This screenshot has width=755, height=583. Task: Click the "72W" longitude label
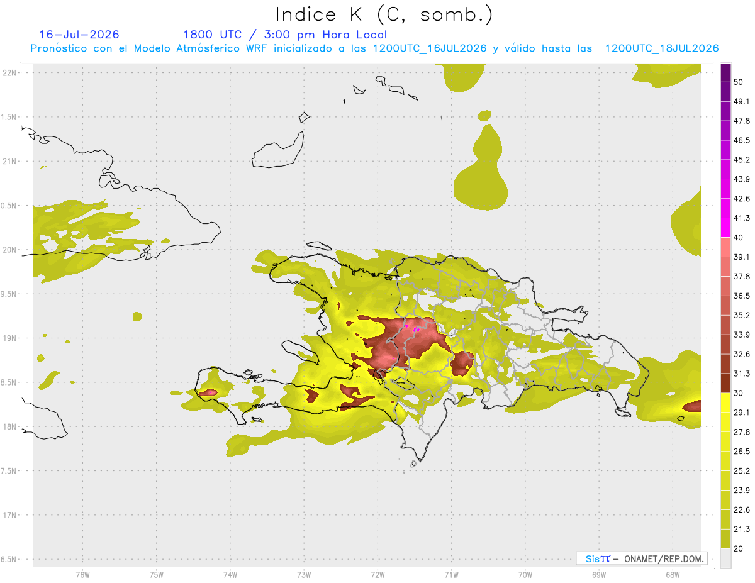click(378, 574)
